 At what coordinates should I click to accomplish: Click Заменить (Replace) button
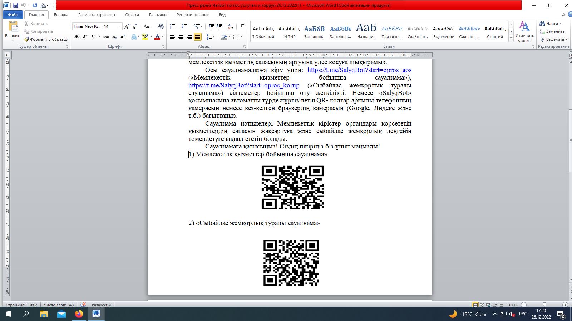click(x=552, y=31)
